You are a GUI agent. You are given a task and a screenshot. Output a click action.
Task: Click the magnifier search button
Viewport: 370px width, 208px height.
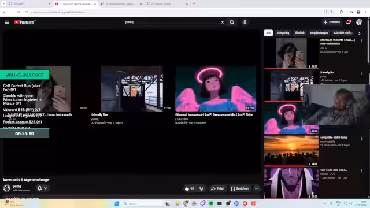click(x=232, y=22)
